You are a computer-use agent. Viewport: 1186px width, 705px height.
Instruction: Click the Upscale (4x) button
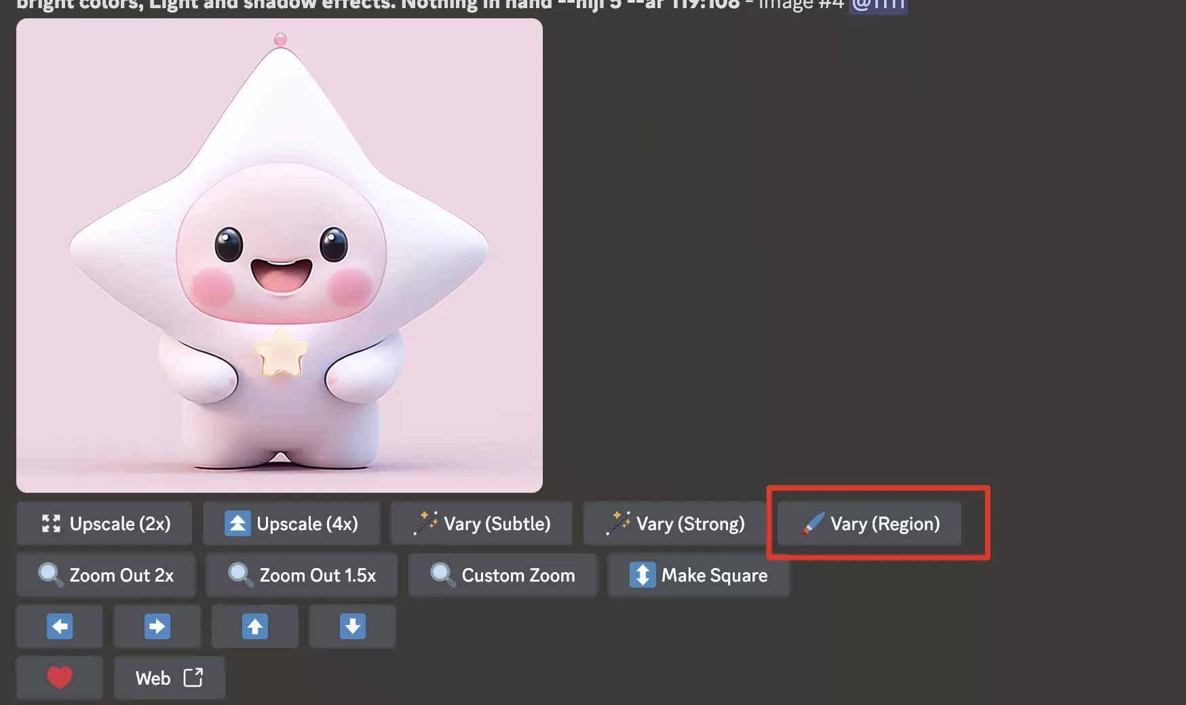tap(291, 523)
